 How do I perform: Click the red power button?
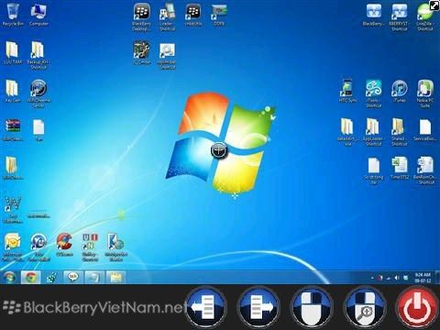coord(418,307)
